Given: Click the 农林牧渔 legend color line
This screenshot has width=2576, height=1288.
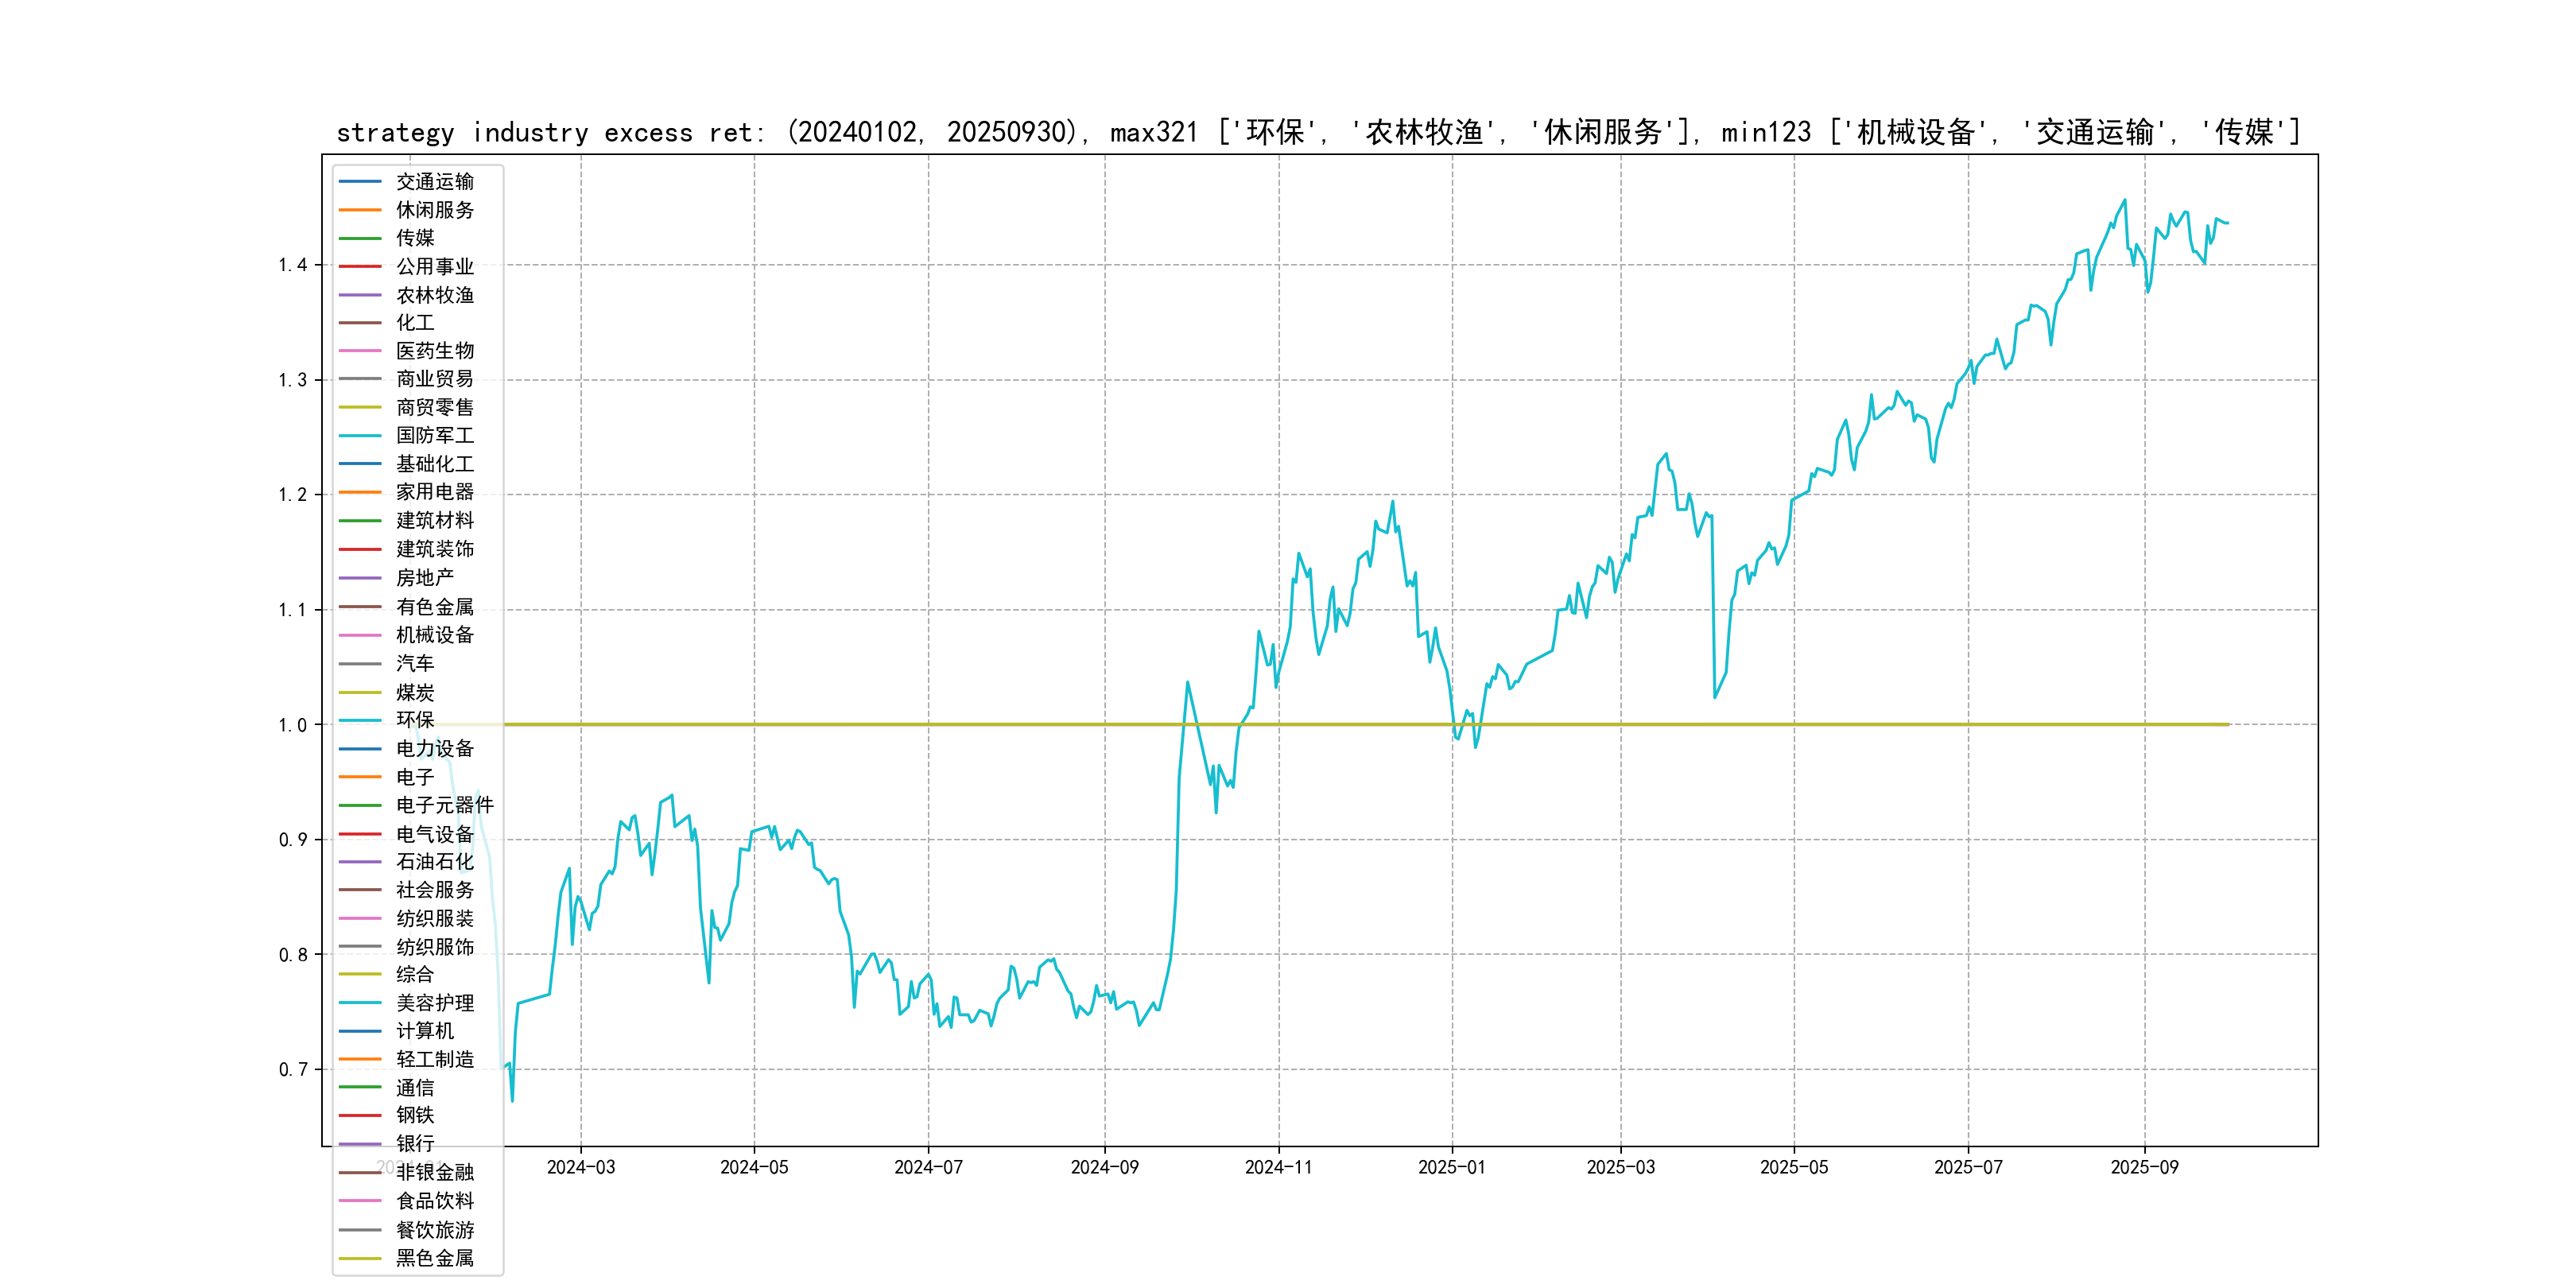Looking at the screenshot, I should pos(360,295).
